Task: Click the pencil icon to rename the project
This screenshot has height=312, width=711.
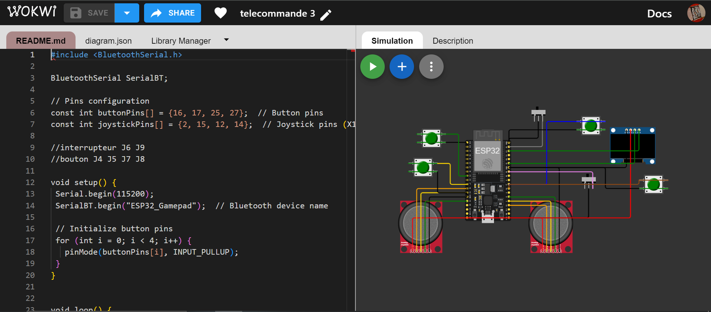Action: 326,15
